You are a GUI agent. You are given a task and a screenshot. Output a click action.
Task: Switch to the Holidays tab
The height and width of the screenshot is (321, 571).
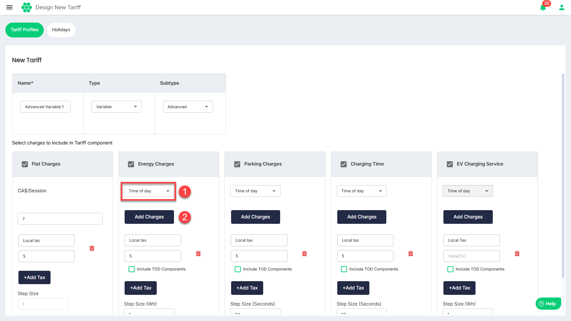tap(61, 30)
